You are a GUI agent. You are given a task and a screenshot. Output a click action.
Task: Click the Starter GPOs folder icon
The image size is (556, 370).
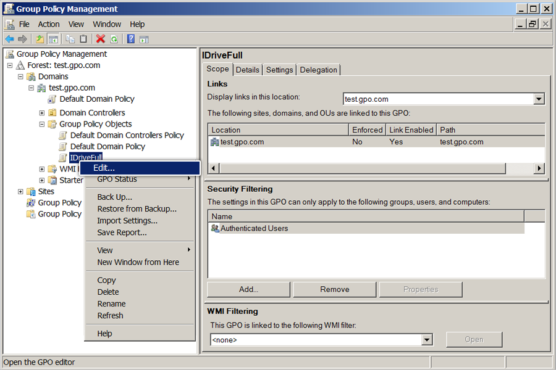click(53, 180)
